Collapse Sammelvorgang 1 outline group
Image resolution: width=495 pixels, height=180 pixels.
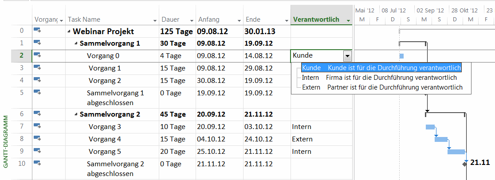point(76,43)
